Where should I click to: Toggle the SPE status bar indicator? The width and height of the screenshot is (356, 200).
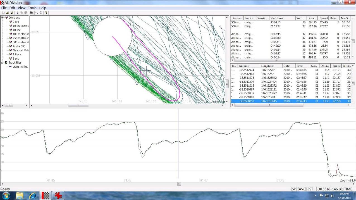[x=295, y=189]
